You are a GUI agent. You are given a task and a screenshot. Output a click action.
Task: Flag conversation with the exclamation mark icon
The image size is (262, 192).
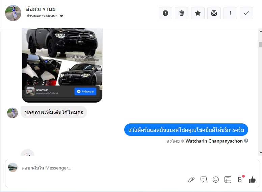pos(230,13)
